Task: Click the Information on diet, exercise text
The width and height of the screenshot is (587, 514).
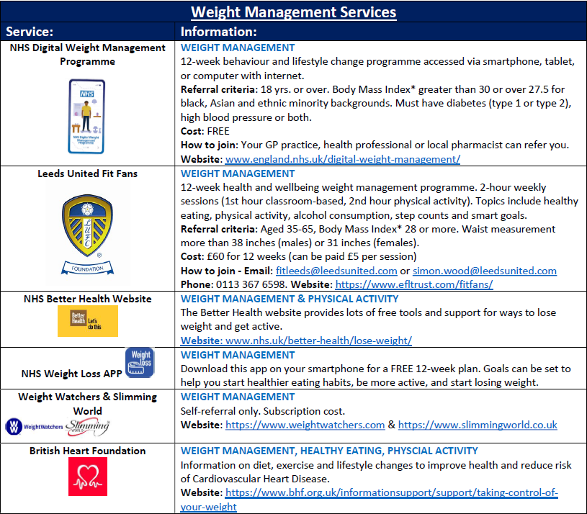Action: point(376,472)
